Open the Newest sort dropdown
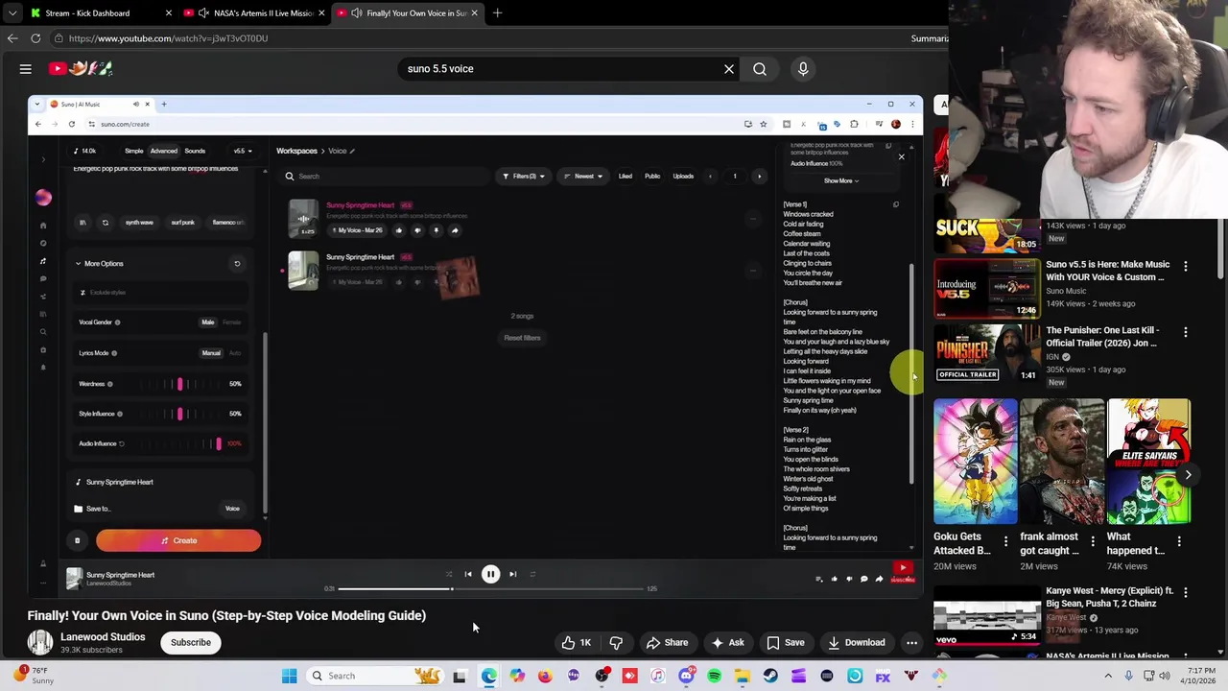This screenshot has height=691, width=1228. coord(583,177)
